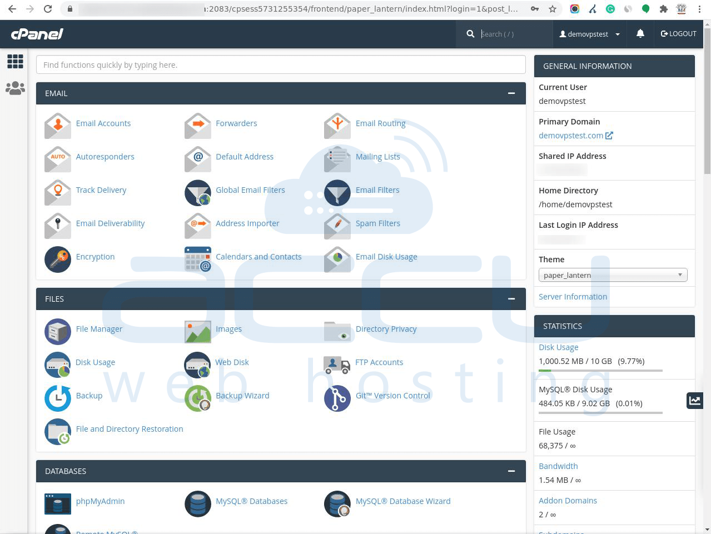Open the Email Disk Usage icon
711x534 pixels.
337,259
